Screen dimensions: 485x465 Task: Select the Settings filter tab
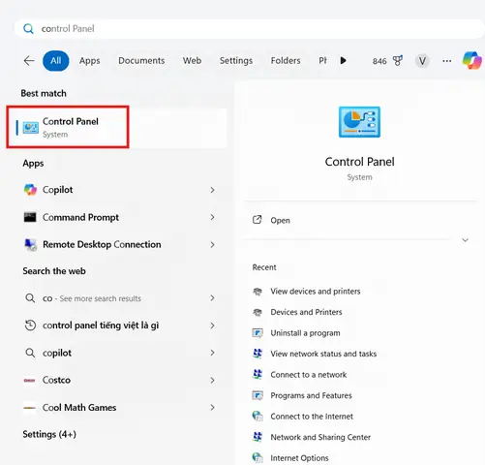point(236,61)
